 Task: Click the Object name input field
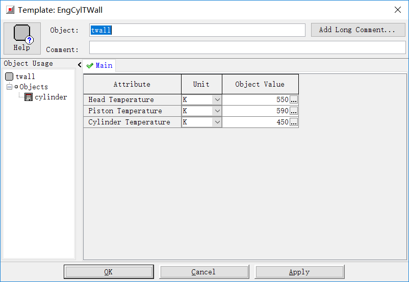coord(197,30)
